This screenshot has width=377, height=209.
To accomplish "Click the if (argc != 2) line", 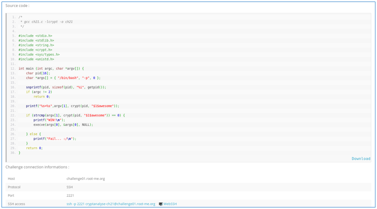I will pyautogui.click(x=39, y=92).
